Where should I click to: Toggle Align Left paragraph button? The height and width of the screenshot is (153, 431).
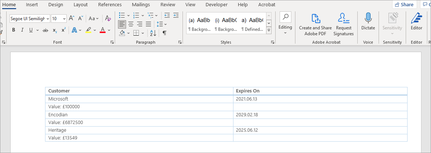point(122,24)
